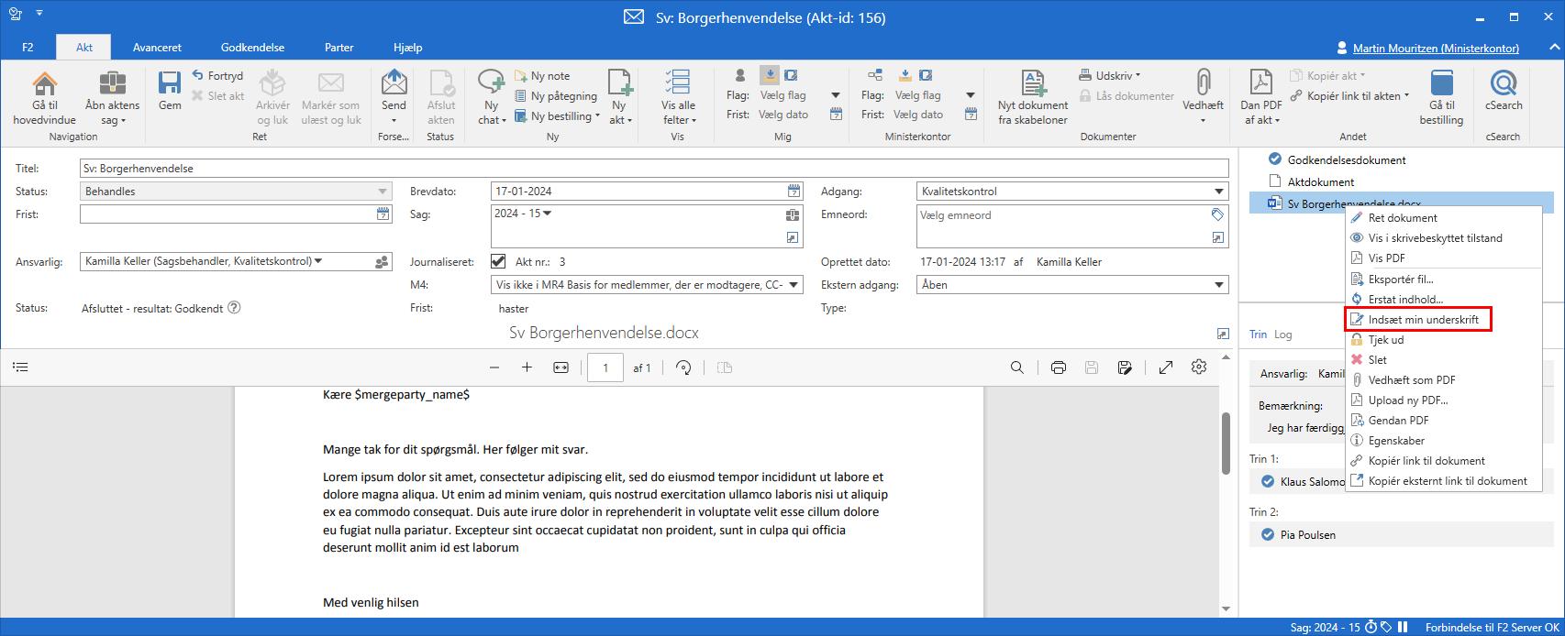The height and width of the screenshot is (636, 1565).
Task: Toggle the Aktdokument checkbox
Action: point(1274,181)
